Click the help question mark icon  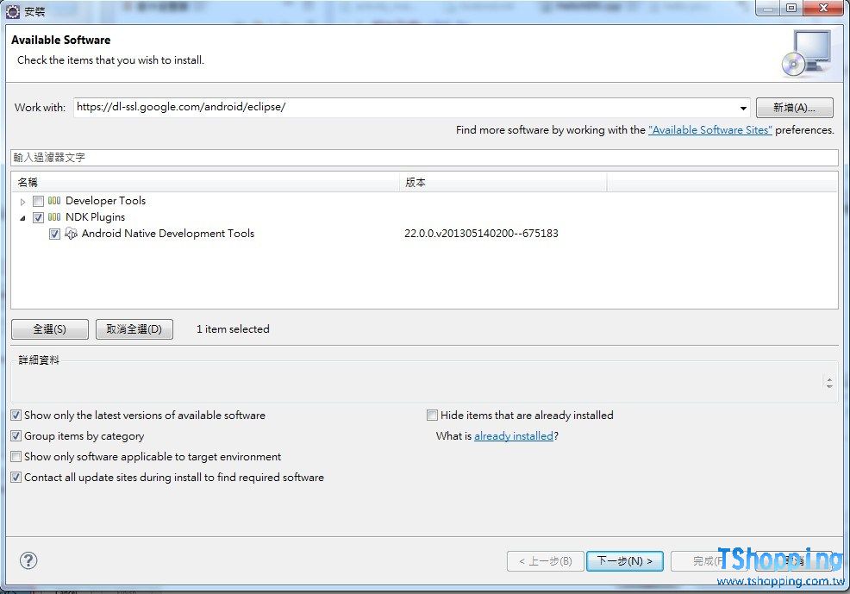tap(28, 560)
